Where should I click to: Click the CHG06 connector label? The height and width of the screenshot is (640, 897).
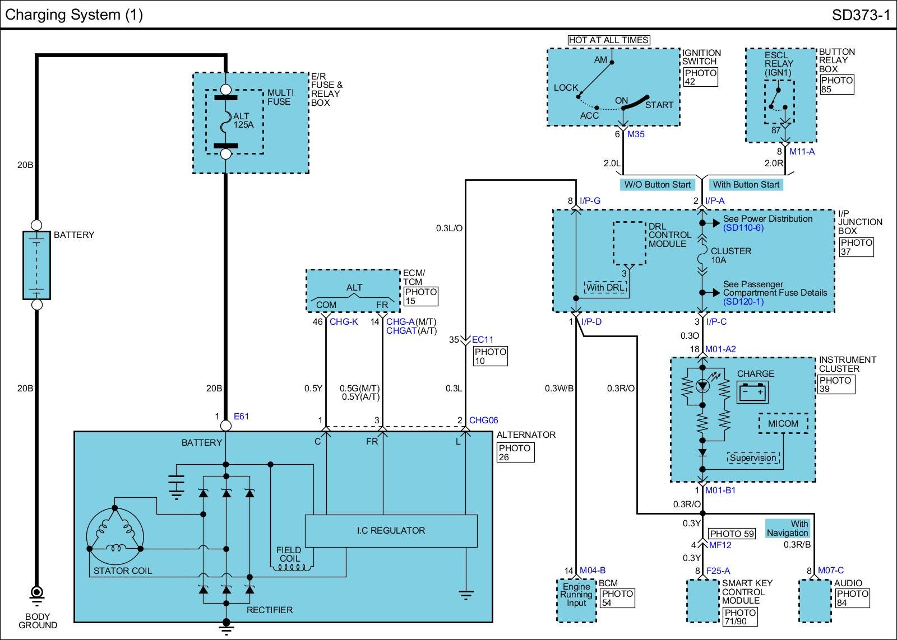point(483,421)
